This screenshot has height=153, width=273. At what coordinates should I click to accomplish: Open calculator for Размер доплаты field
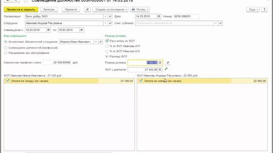point(160,62)
